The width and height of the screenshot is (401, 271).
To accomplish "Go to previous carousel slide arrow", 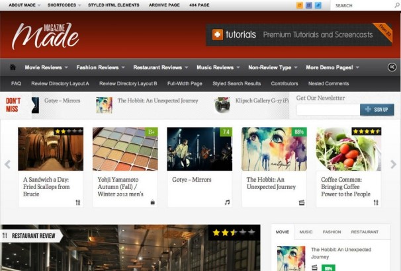I will tap(7, 164).
